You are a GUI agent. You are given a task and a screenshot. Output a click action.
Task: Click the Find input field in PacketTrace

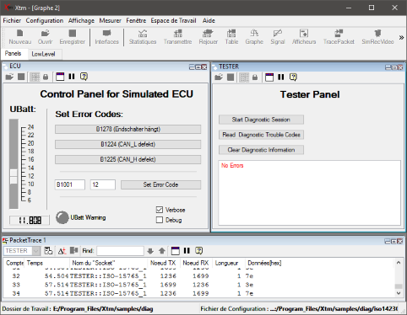(120, 251)
